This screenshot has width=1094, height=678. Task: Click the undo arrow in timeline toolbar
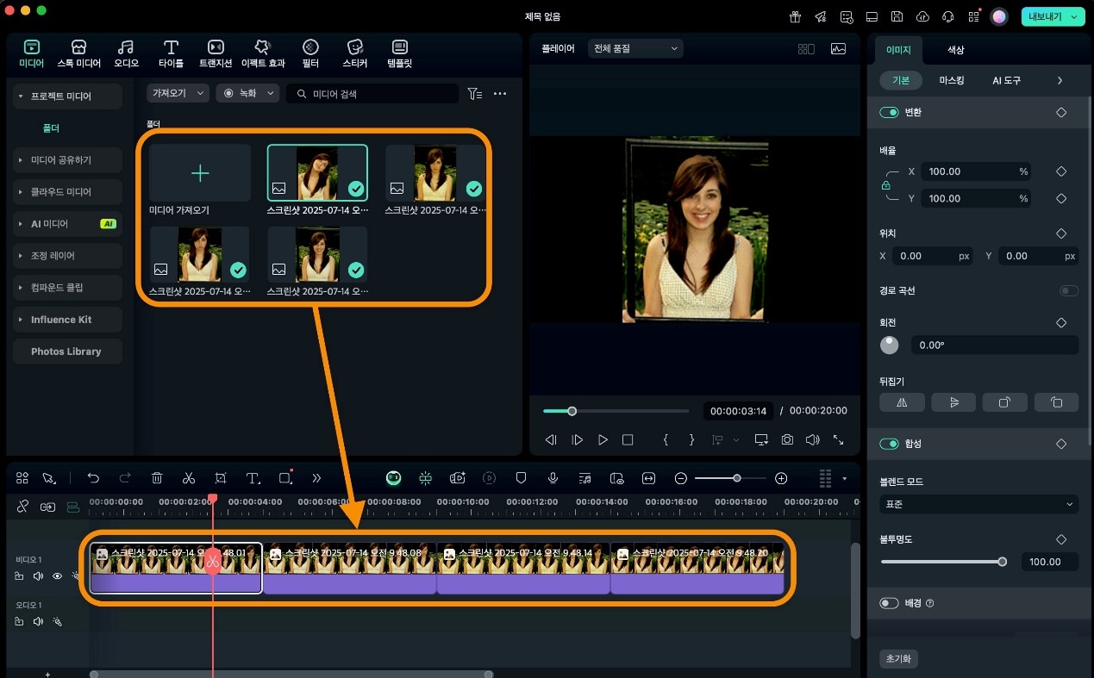point(93,478)
